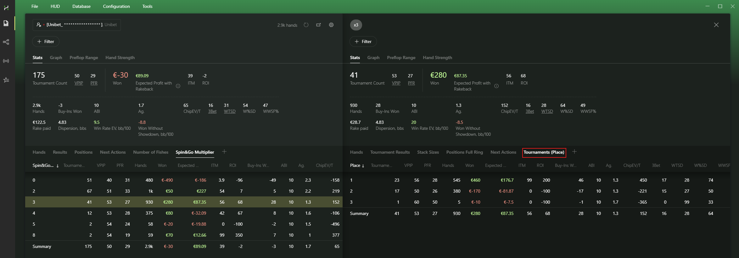Open the share/network sidebar icon
739x258 pixels.
[6, 42]
